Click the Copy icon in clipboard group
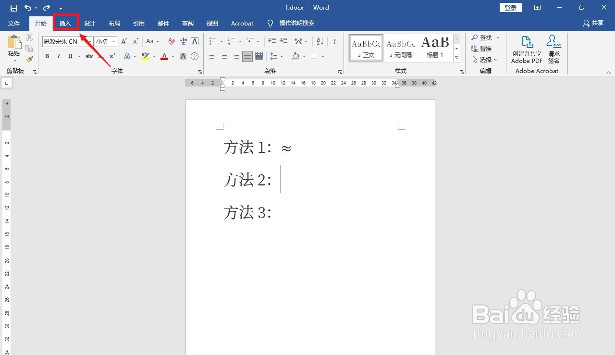615x355 pixels. click(x=29, y=49)
